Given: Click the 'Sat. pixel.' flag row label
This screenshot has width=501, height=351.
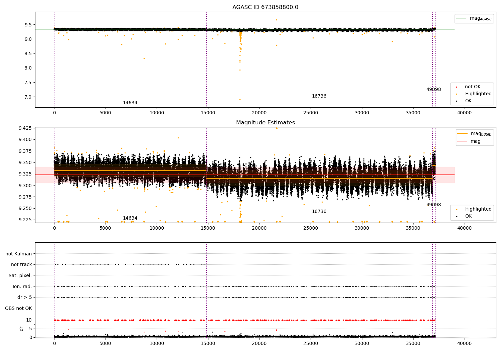Looking at the screenshot, I should pyautogui.click(x=20, y=275).
